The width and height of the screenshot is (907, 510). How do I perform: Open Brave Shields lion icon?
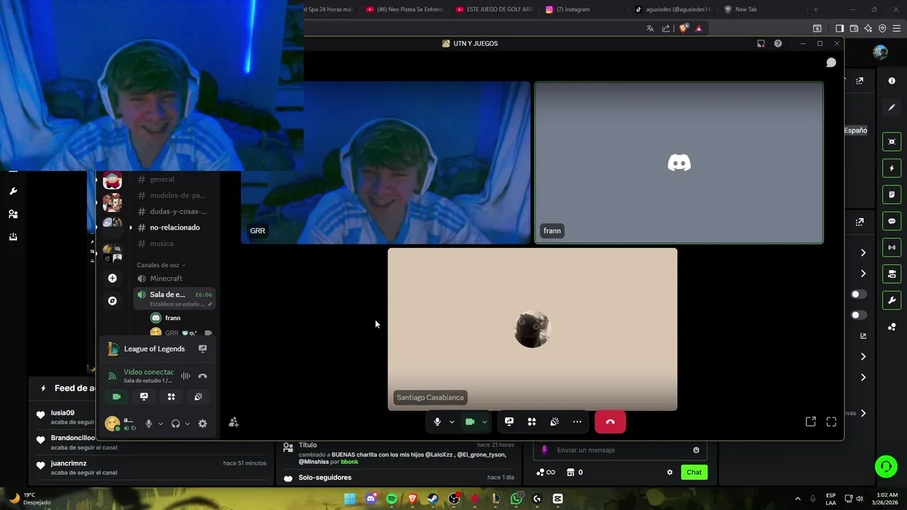tap(683, 28)
